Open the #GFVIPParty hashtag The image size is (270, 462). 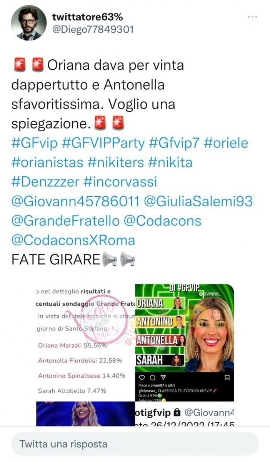tap(103, 143)
